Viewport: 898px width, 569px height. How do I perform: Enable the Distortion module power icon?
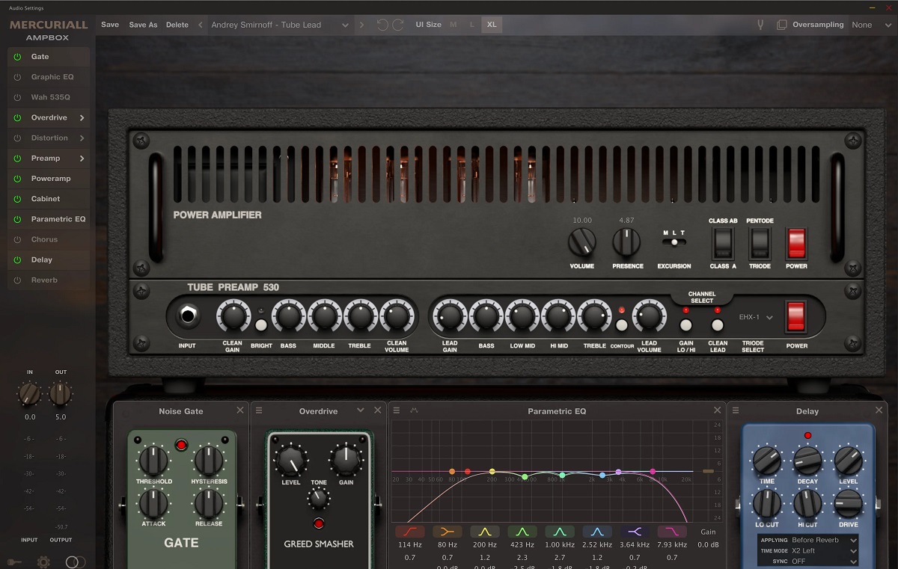click(x=18, y=138)
